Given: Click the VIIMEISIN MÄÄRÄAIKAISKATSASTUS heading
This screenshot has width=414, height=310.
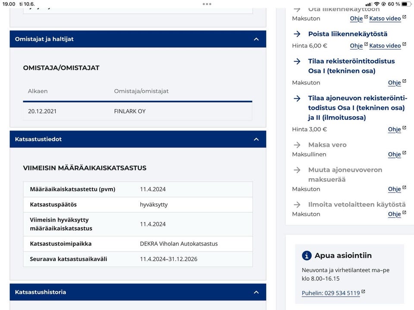Looking at the screenshot, I should tap(85, 168).
